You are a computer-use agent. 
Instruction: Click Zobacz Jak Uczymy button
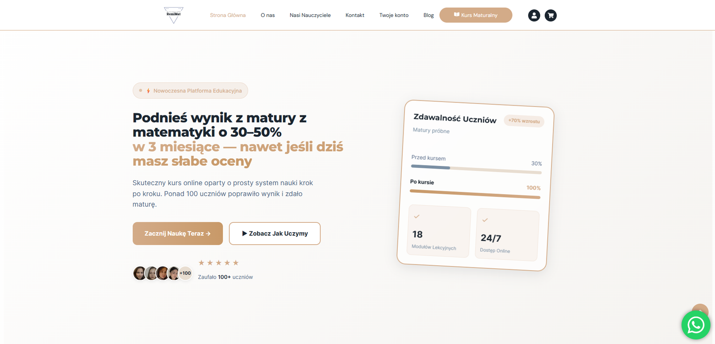pyautogui.click(x=274, y=234)
